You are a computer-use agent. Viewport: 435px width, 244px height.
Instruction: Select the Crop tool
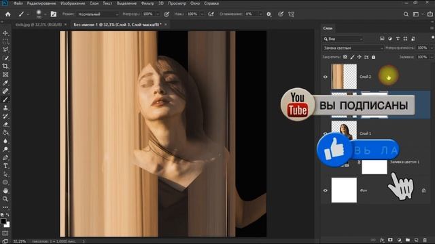coord(5,66)
